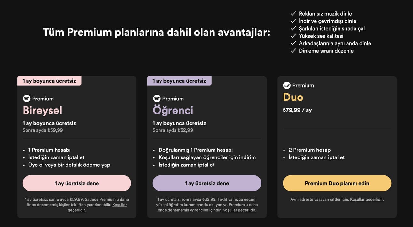Open Koşullar geçerlidir link under Öğrenci plan
Screen dimensions: 413x227
pyautogui.click(x=239, y=210)
